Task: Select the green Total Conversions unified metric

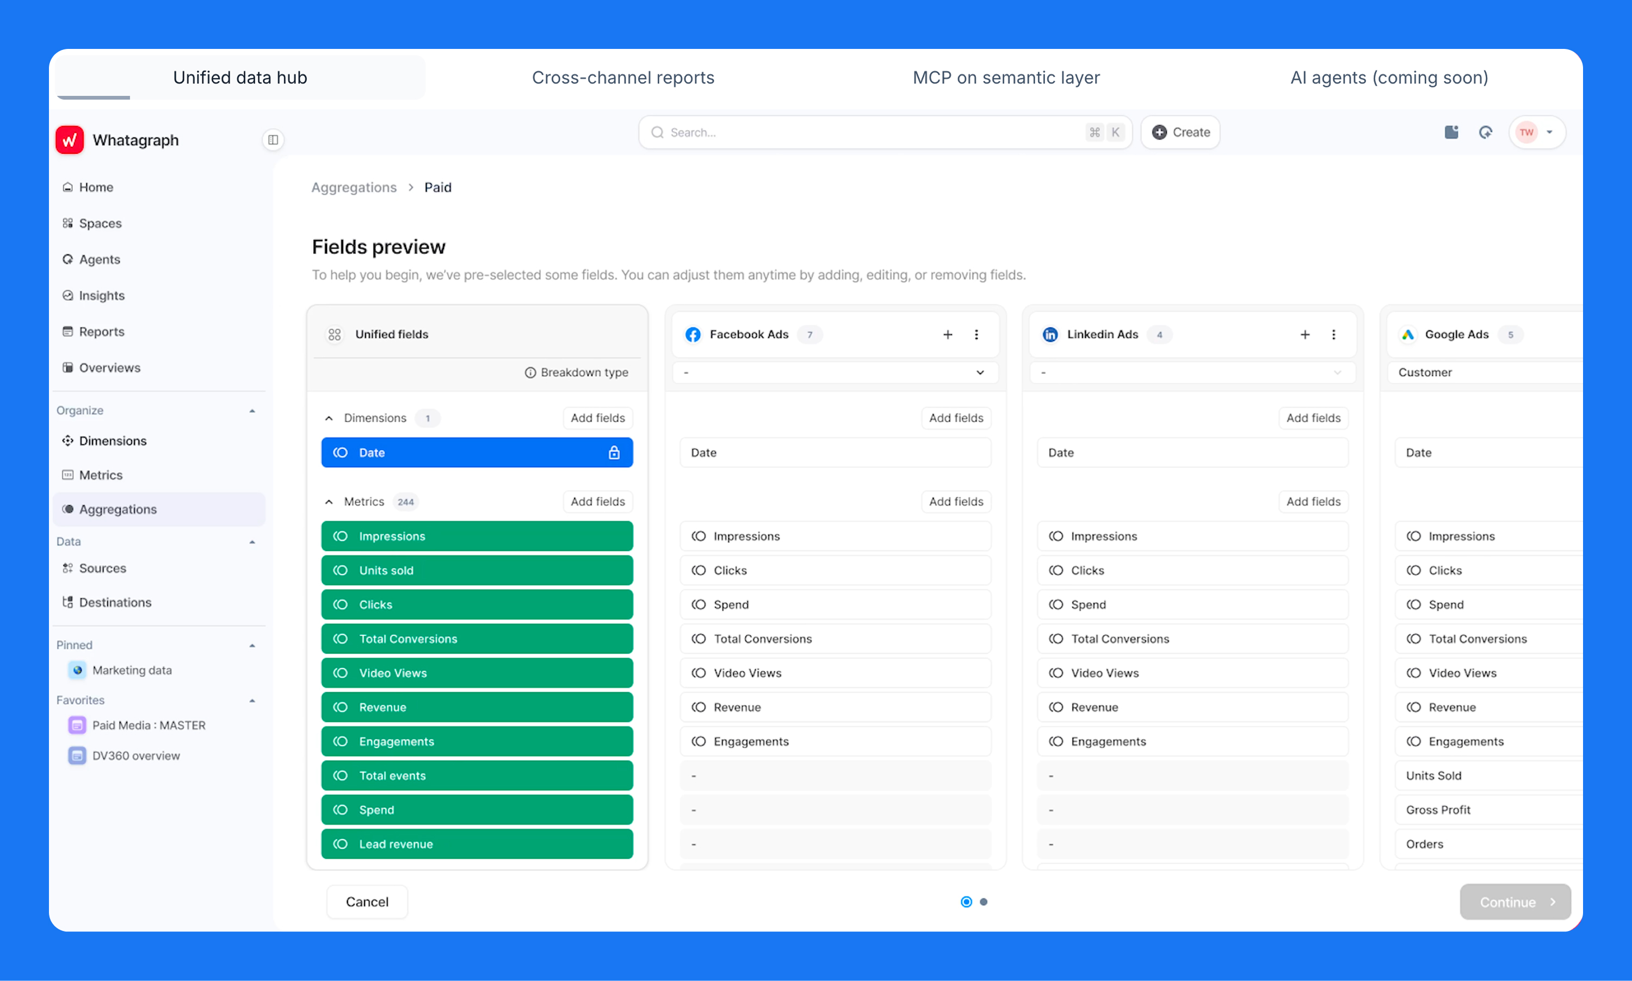Action: click(477, 639)
